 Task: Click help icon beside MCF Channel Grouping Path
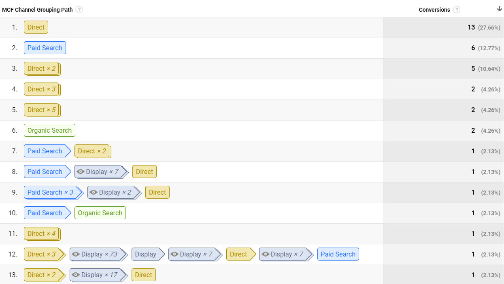point(79,10)
